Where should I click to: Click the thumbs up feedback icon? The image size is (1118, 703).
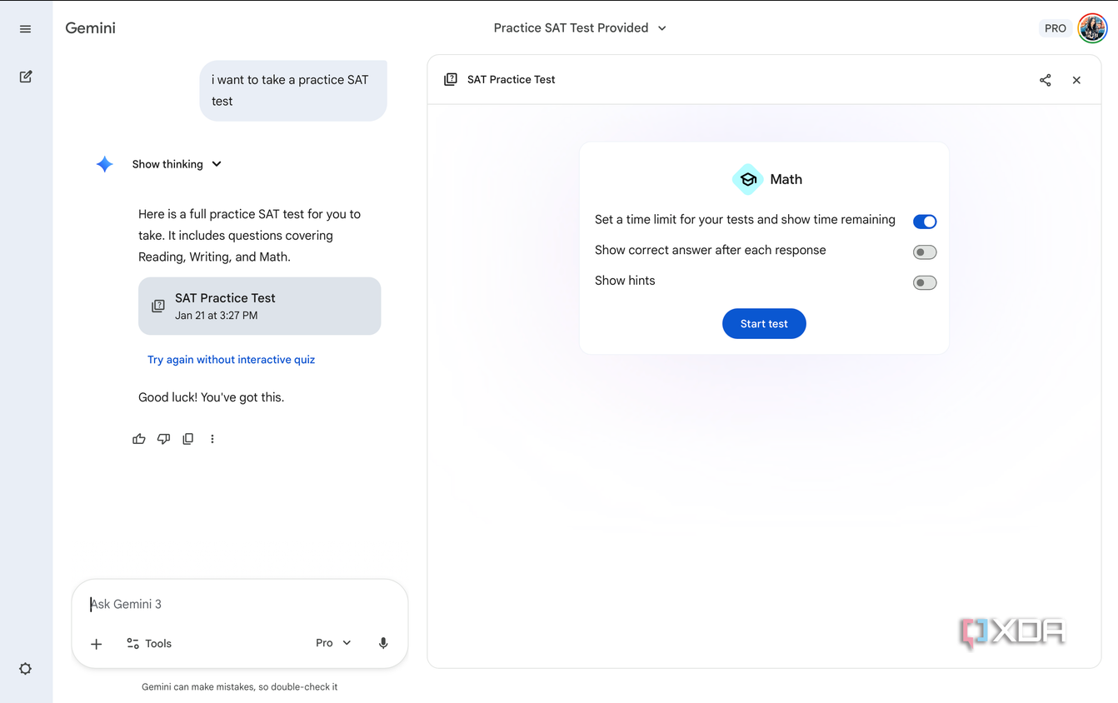click(x=139, y=439)
